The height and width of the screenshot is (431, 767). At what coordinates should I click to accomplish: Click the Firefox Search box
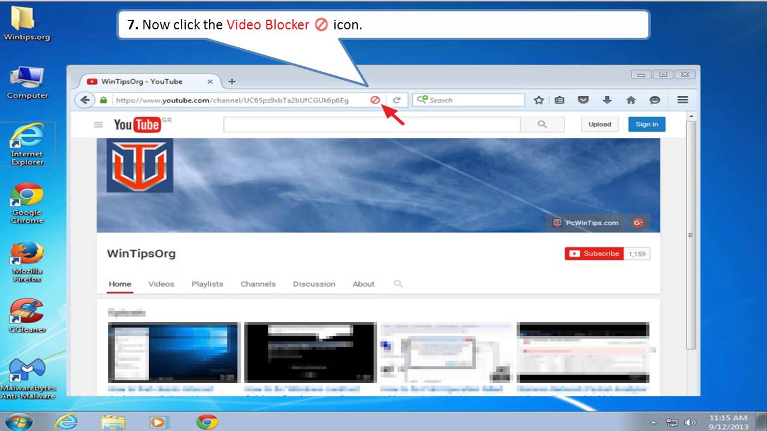click(469, 100)
